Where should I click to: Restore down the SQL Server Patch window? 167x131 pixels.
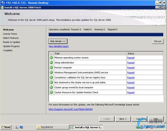(160, 7)
